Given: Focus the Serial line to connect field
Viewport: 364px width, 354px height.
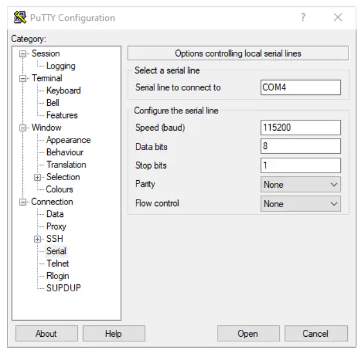Looking at the screenshot, I should (x=301, y=87).
